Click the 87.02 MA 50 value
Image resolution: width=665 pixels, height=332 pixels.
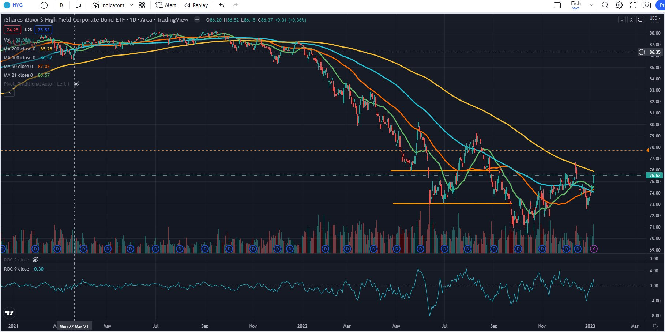click(44, 66)
